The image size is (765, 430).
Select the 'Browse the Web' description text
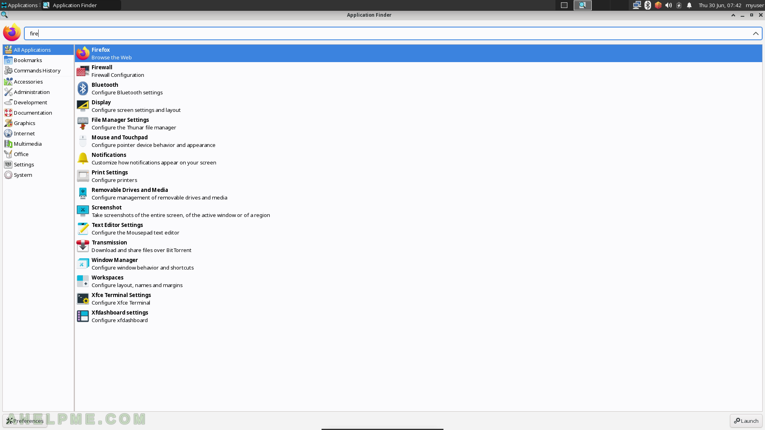(112, 57)
